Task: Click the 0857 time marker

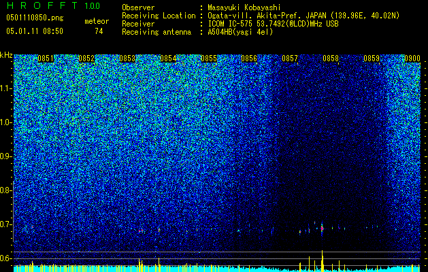Action: point(290,58)
